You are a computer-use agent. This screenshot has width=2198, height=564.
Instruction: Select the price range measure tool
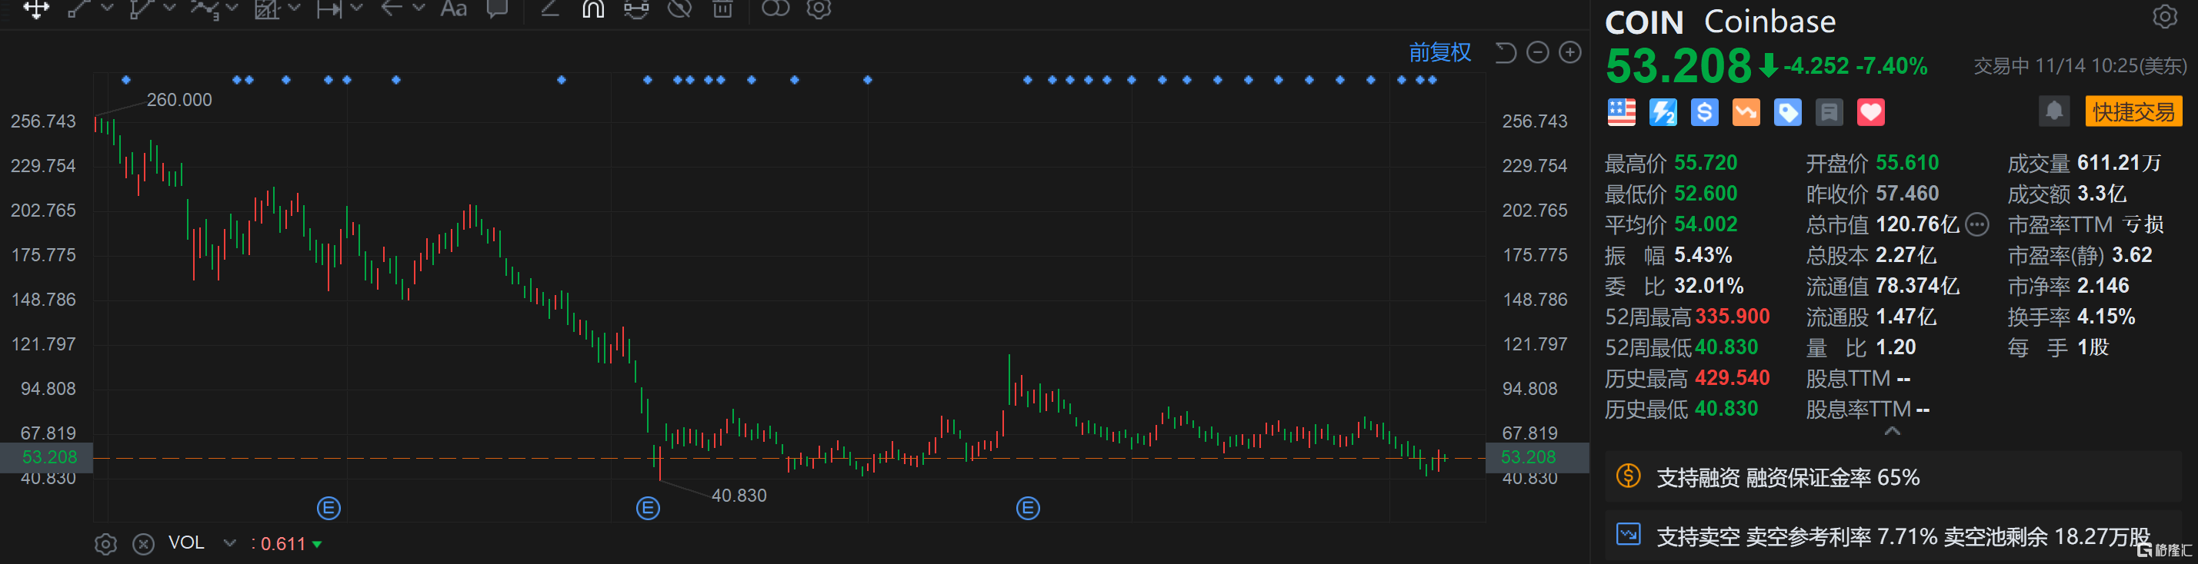point(329,9)
